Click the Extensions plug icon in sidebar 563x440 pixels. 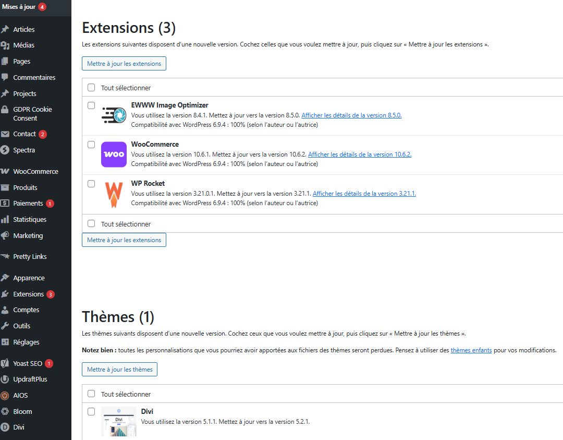pos(5,294)
